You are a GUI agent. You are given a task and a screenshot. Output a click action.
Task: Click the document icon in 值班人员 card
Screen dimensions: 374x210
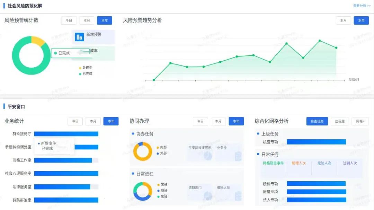[x=238, y=196]
